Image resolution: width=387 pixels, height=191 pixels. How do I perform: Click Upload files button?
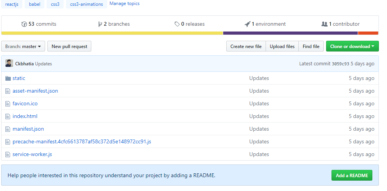[x=282, y=46]
